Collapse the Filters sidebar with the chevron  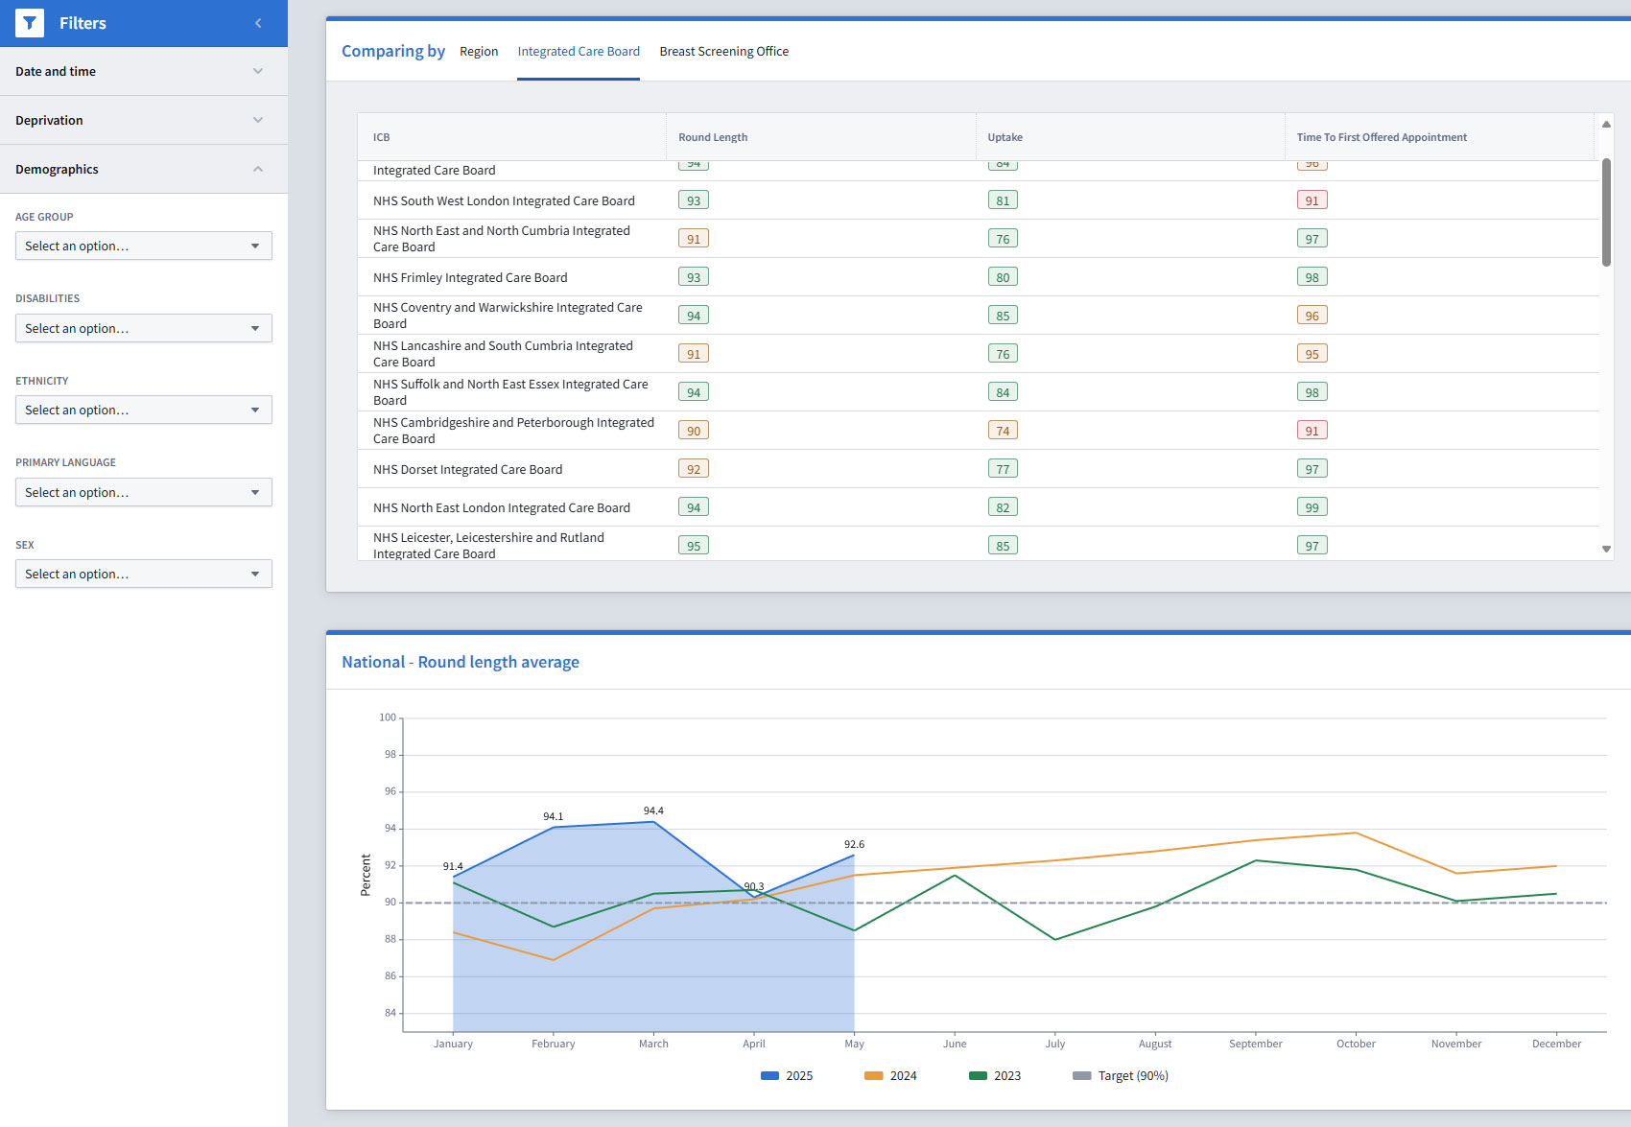(258, 23)
